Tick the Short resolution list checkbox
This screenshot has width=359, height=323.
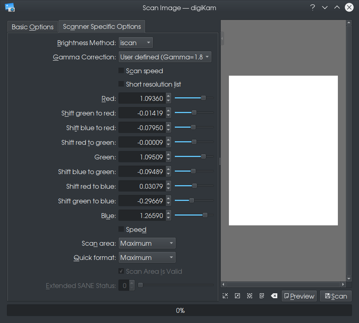pos(121,84)
